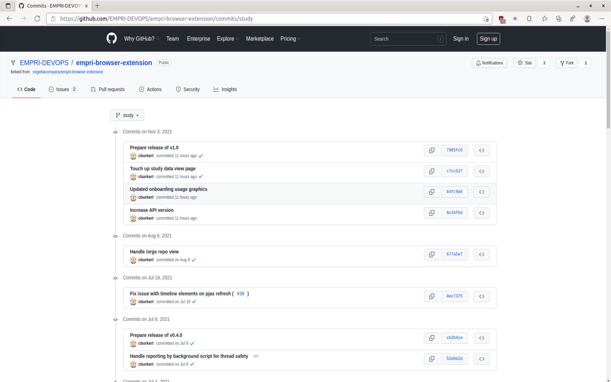Viewport: 611px width, 382px height.
Task: Open the Actions tab
Action: [150, 89]
